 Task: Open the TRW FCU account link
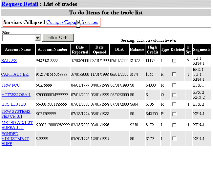(11, 85)
